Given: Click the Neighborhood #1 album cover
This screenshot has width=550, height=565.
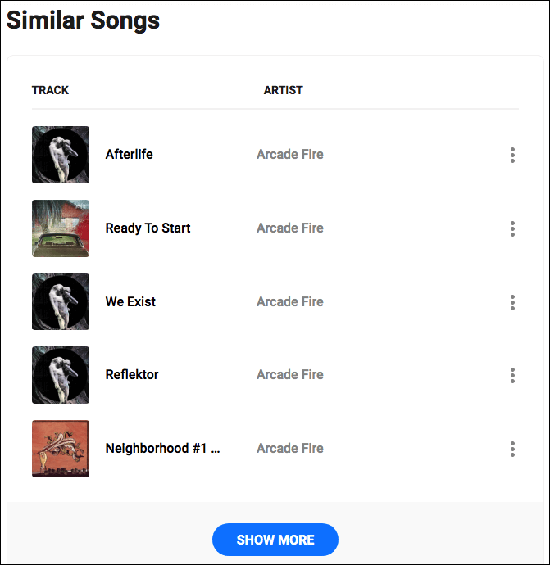Looking at the screenshot, I should [x=61, y=449].
